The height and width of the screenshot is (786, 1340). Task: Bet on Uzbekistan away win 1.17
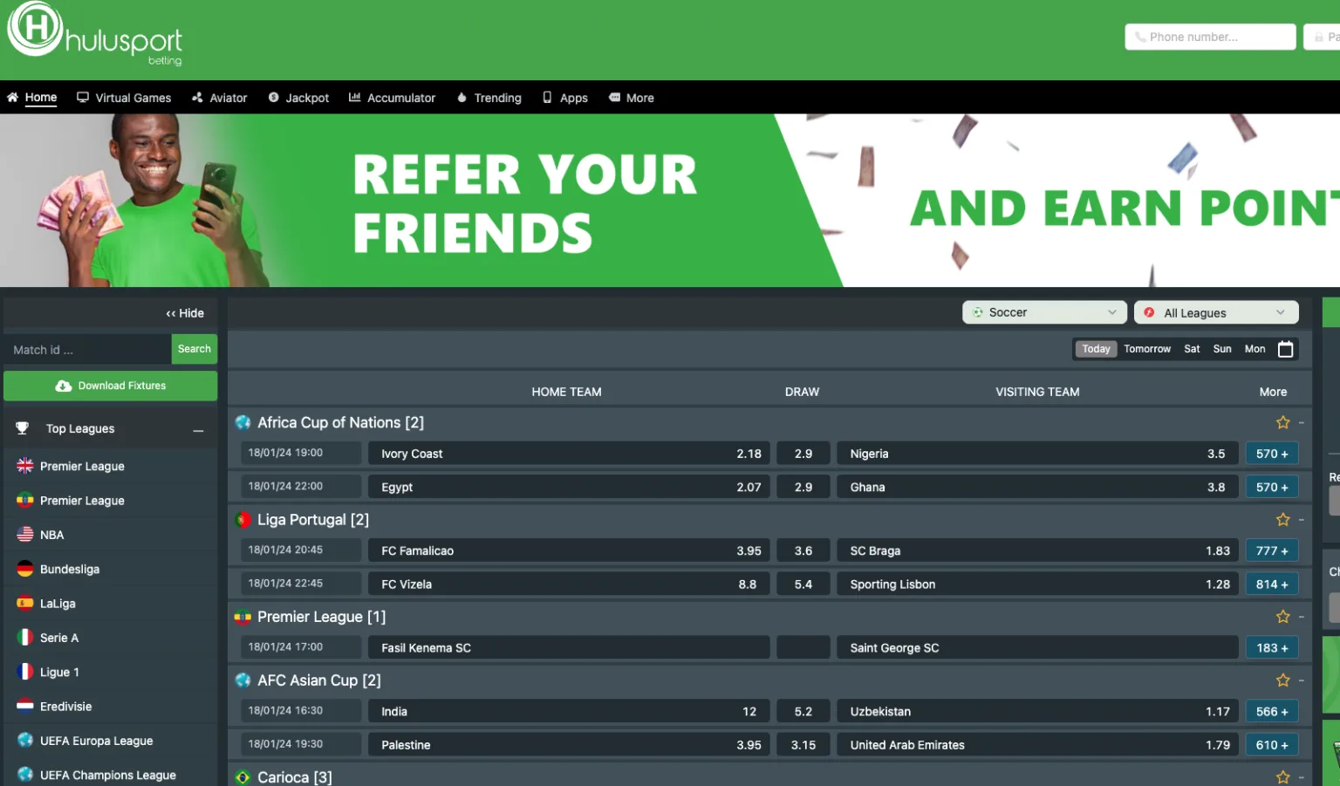pyautogui.click(x=1037, y=712)
